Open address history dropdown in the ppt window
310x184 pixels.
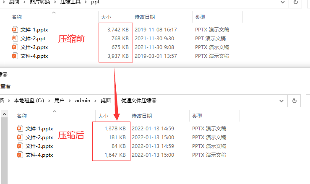pos(283,3)
